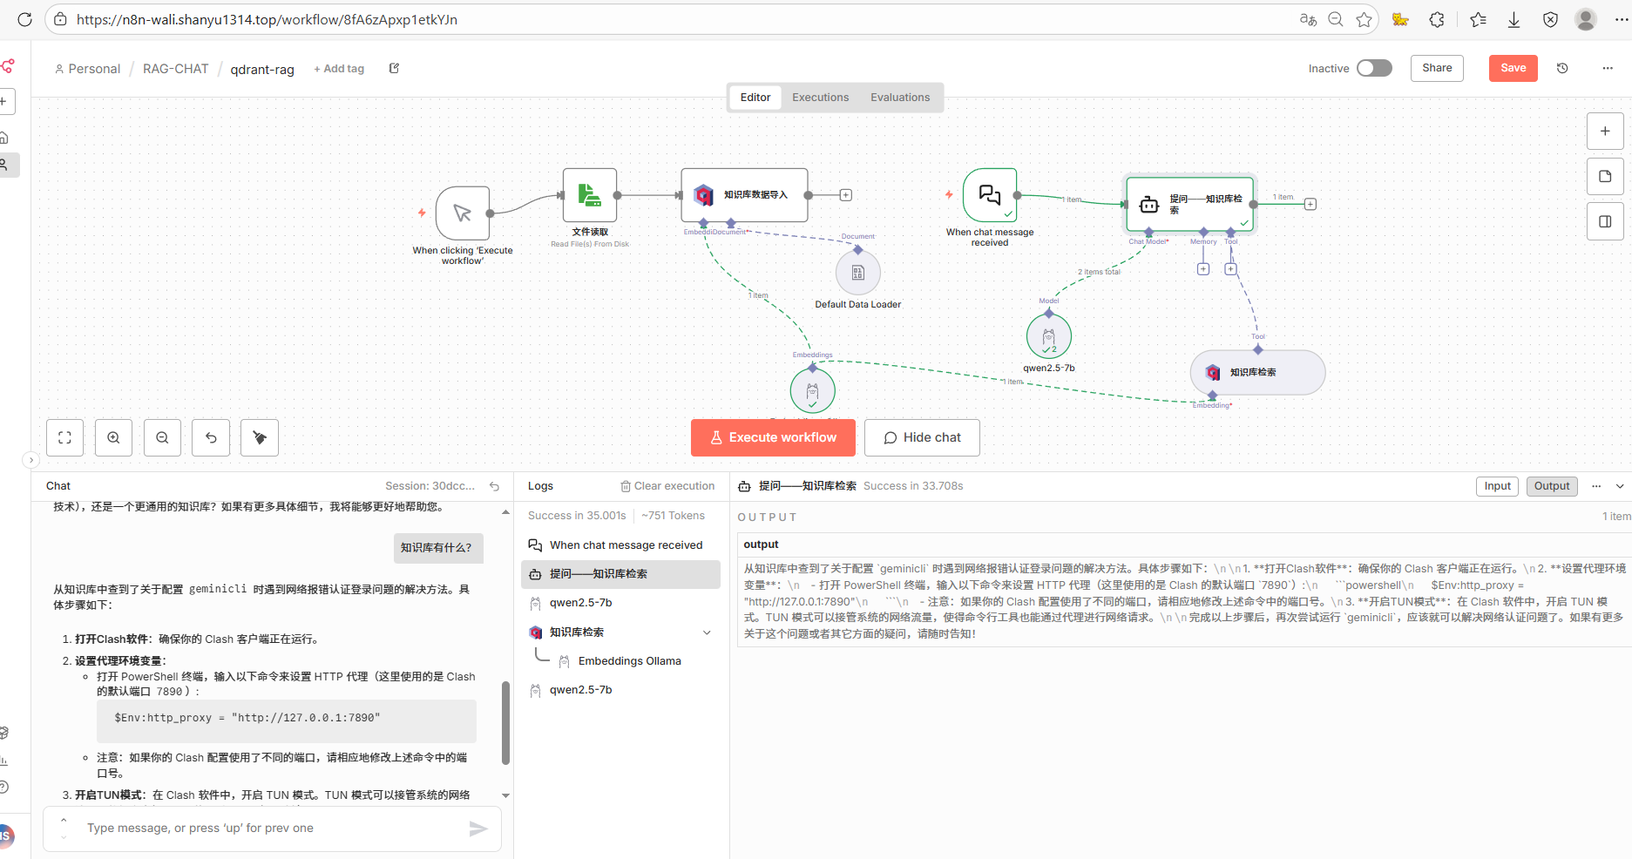Click the chat message input field
Screen dimensions: 1632x859
click(x=261, y=828)
